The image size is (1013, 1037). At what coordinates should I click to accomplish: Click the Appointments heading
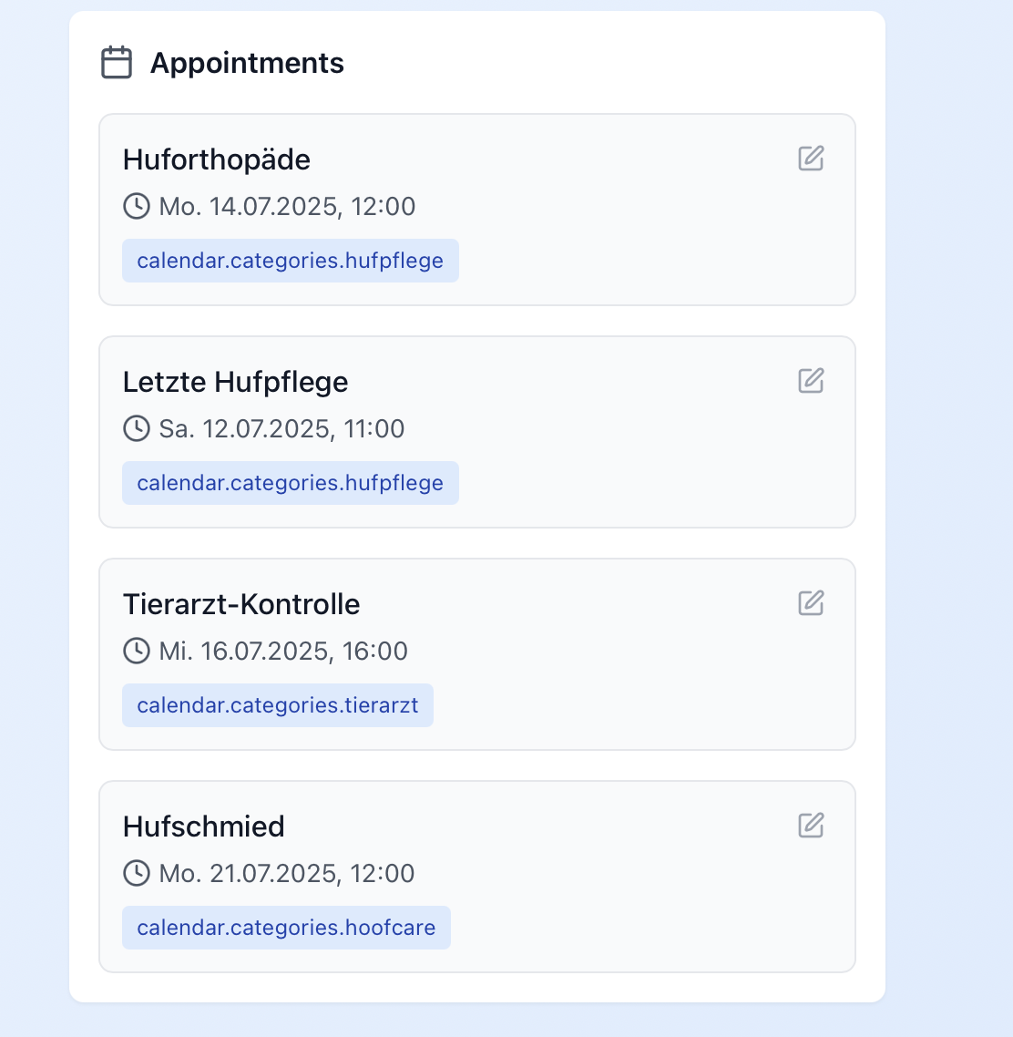coord(247,64)
